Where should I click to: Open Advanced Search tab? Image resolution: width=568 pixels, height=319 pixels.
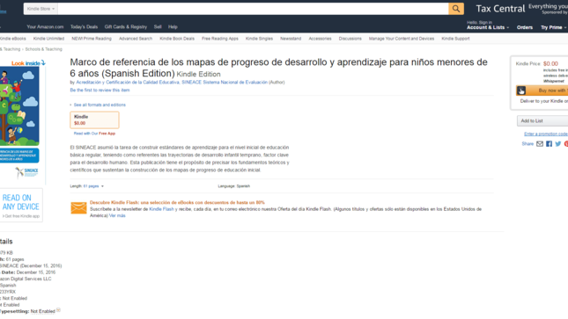(136, 39)
